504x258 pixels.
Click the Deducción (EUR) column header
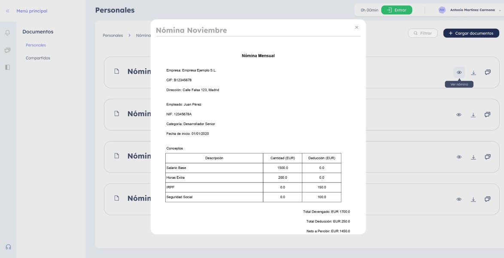tap(322, 158)
